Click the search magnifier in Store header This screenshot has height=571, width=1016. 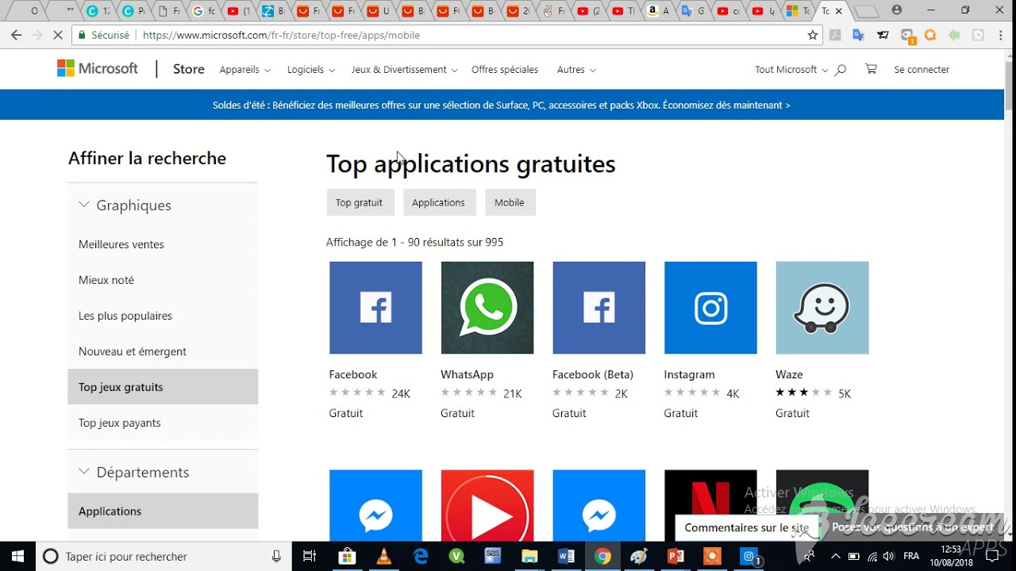840,70
